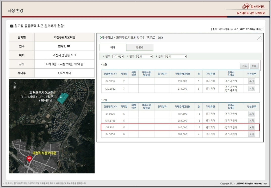Click the 과천푸르지오써밋 name cell in info table
Screen dimensions: 271x188
64,37
